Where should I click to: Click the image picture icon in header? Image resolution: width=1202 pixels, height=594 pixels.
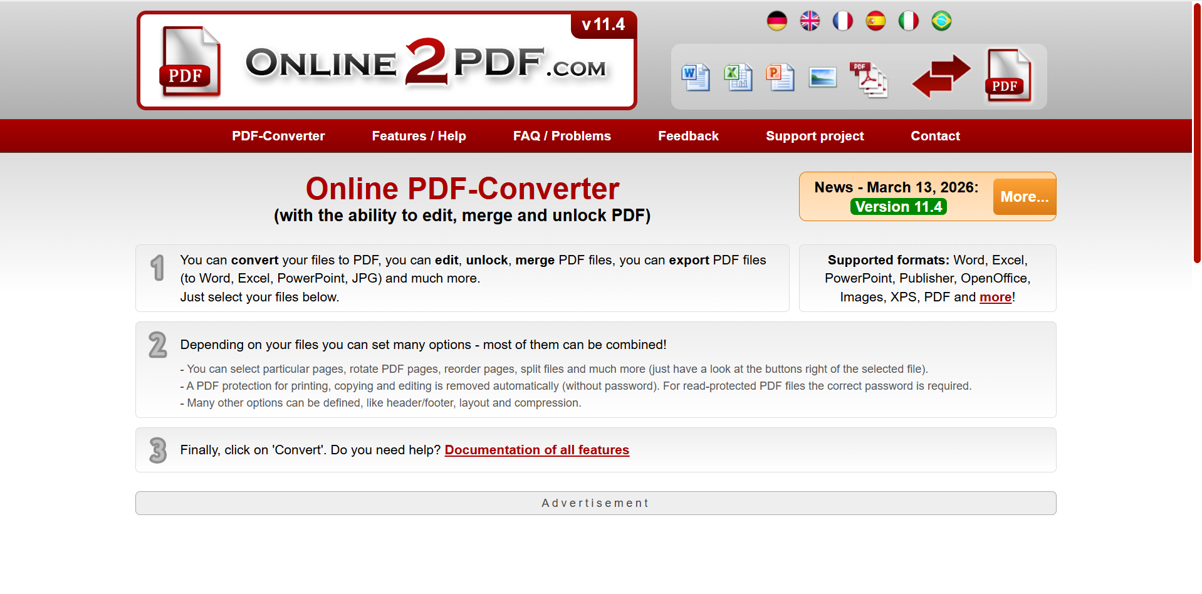click(823, 77)
